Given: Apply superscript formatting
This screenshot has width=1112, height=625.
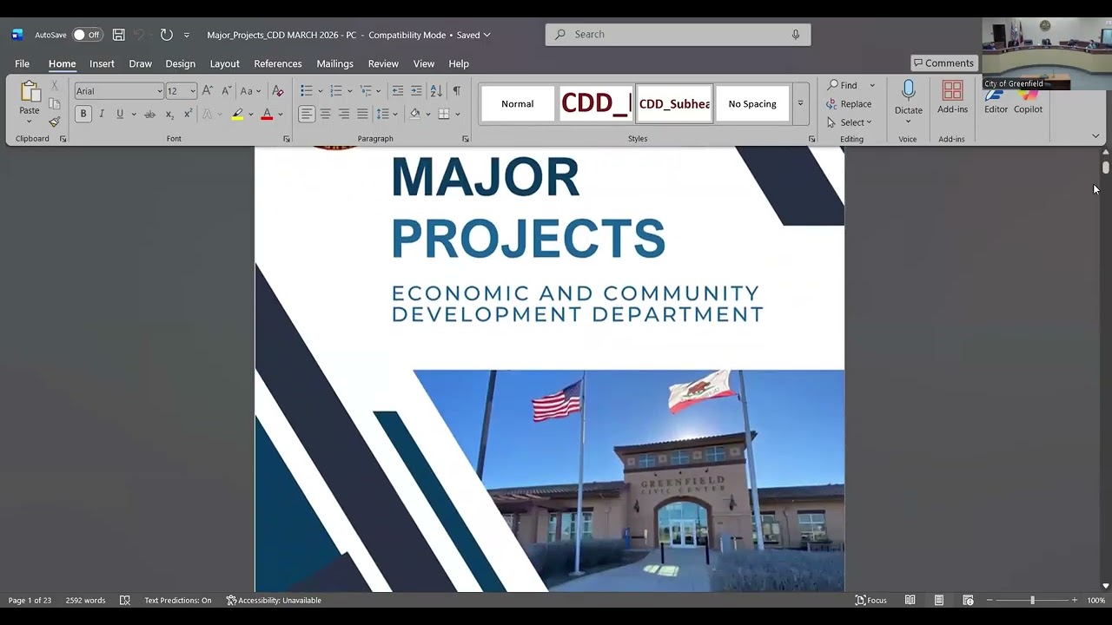Looking at the screenshot, I should pyautogui.click(x=188, y=115).
